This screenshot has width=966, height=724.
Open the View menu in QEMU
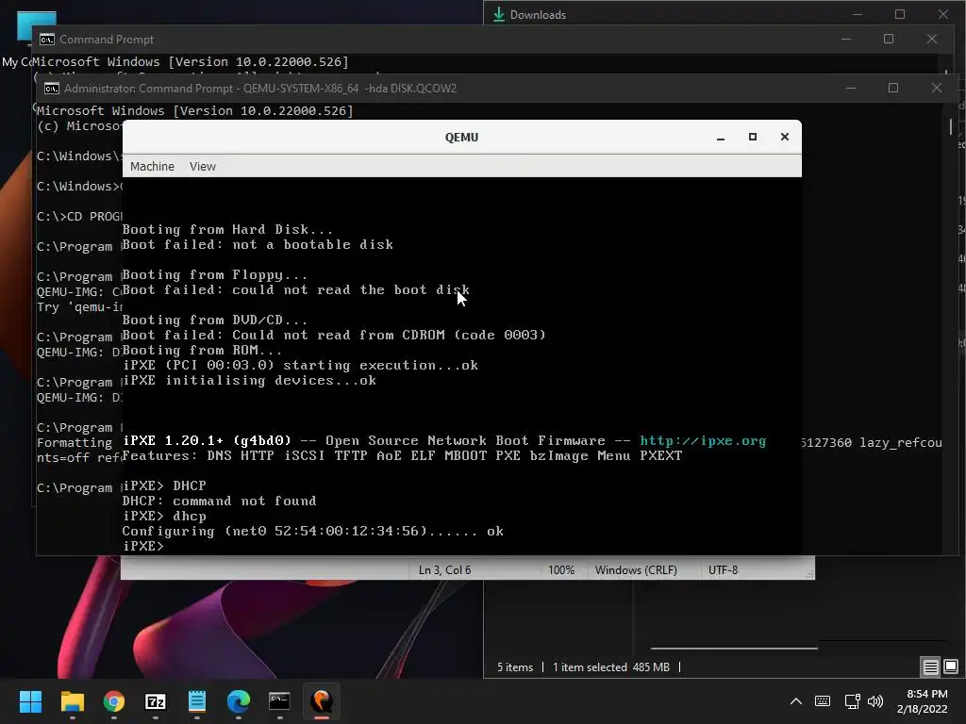coord(203,166)
